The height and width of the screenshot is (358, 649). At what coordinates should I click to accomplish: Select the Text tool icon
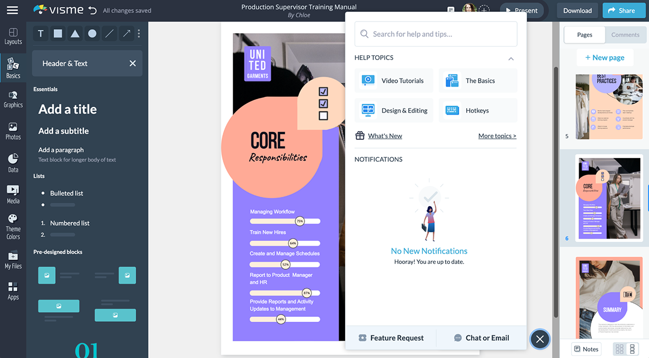(41, 34)
